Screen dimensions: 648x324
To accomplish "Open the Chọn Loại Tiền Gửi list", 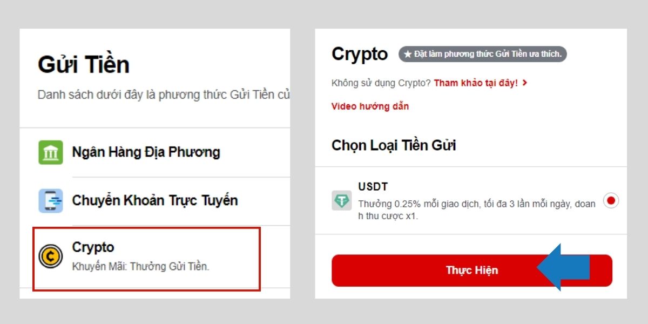I will [394, 145].
